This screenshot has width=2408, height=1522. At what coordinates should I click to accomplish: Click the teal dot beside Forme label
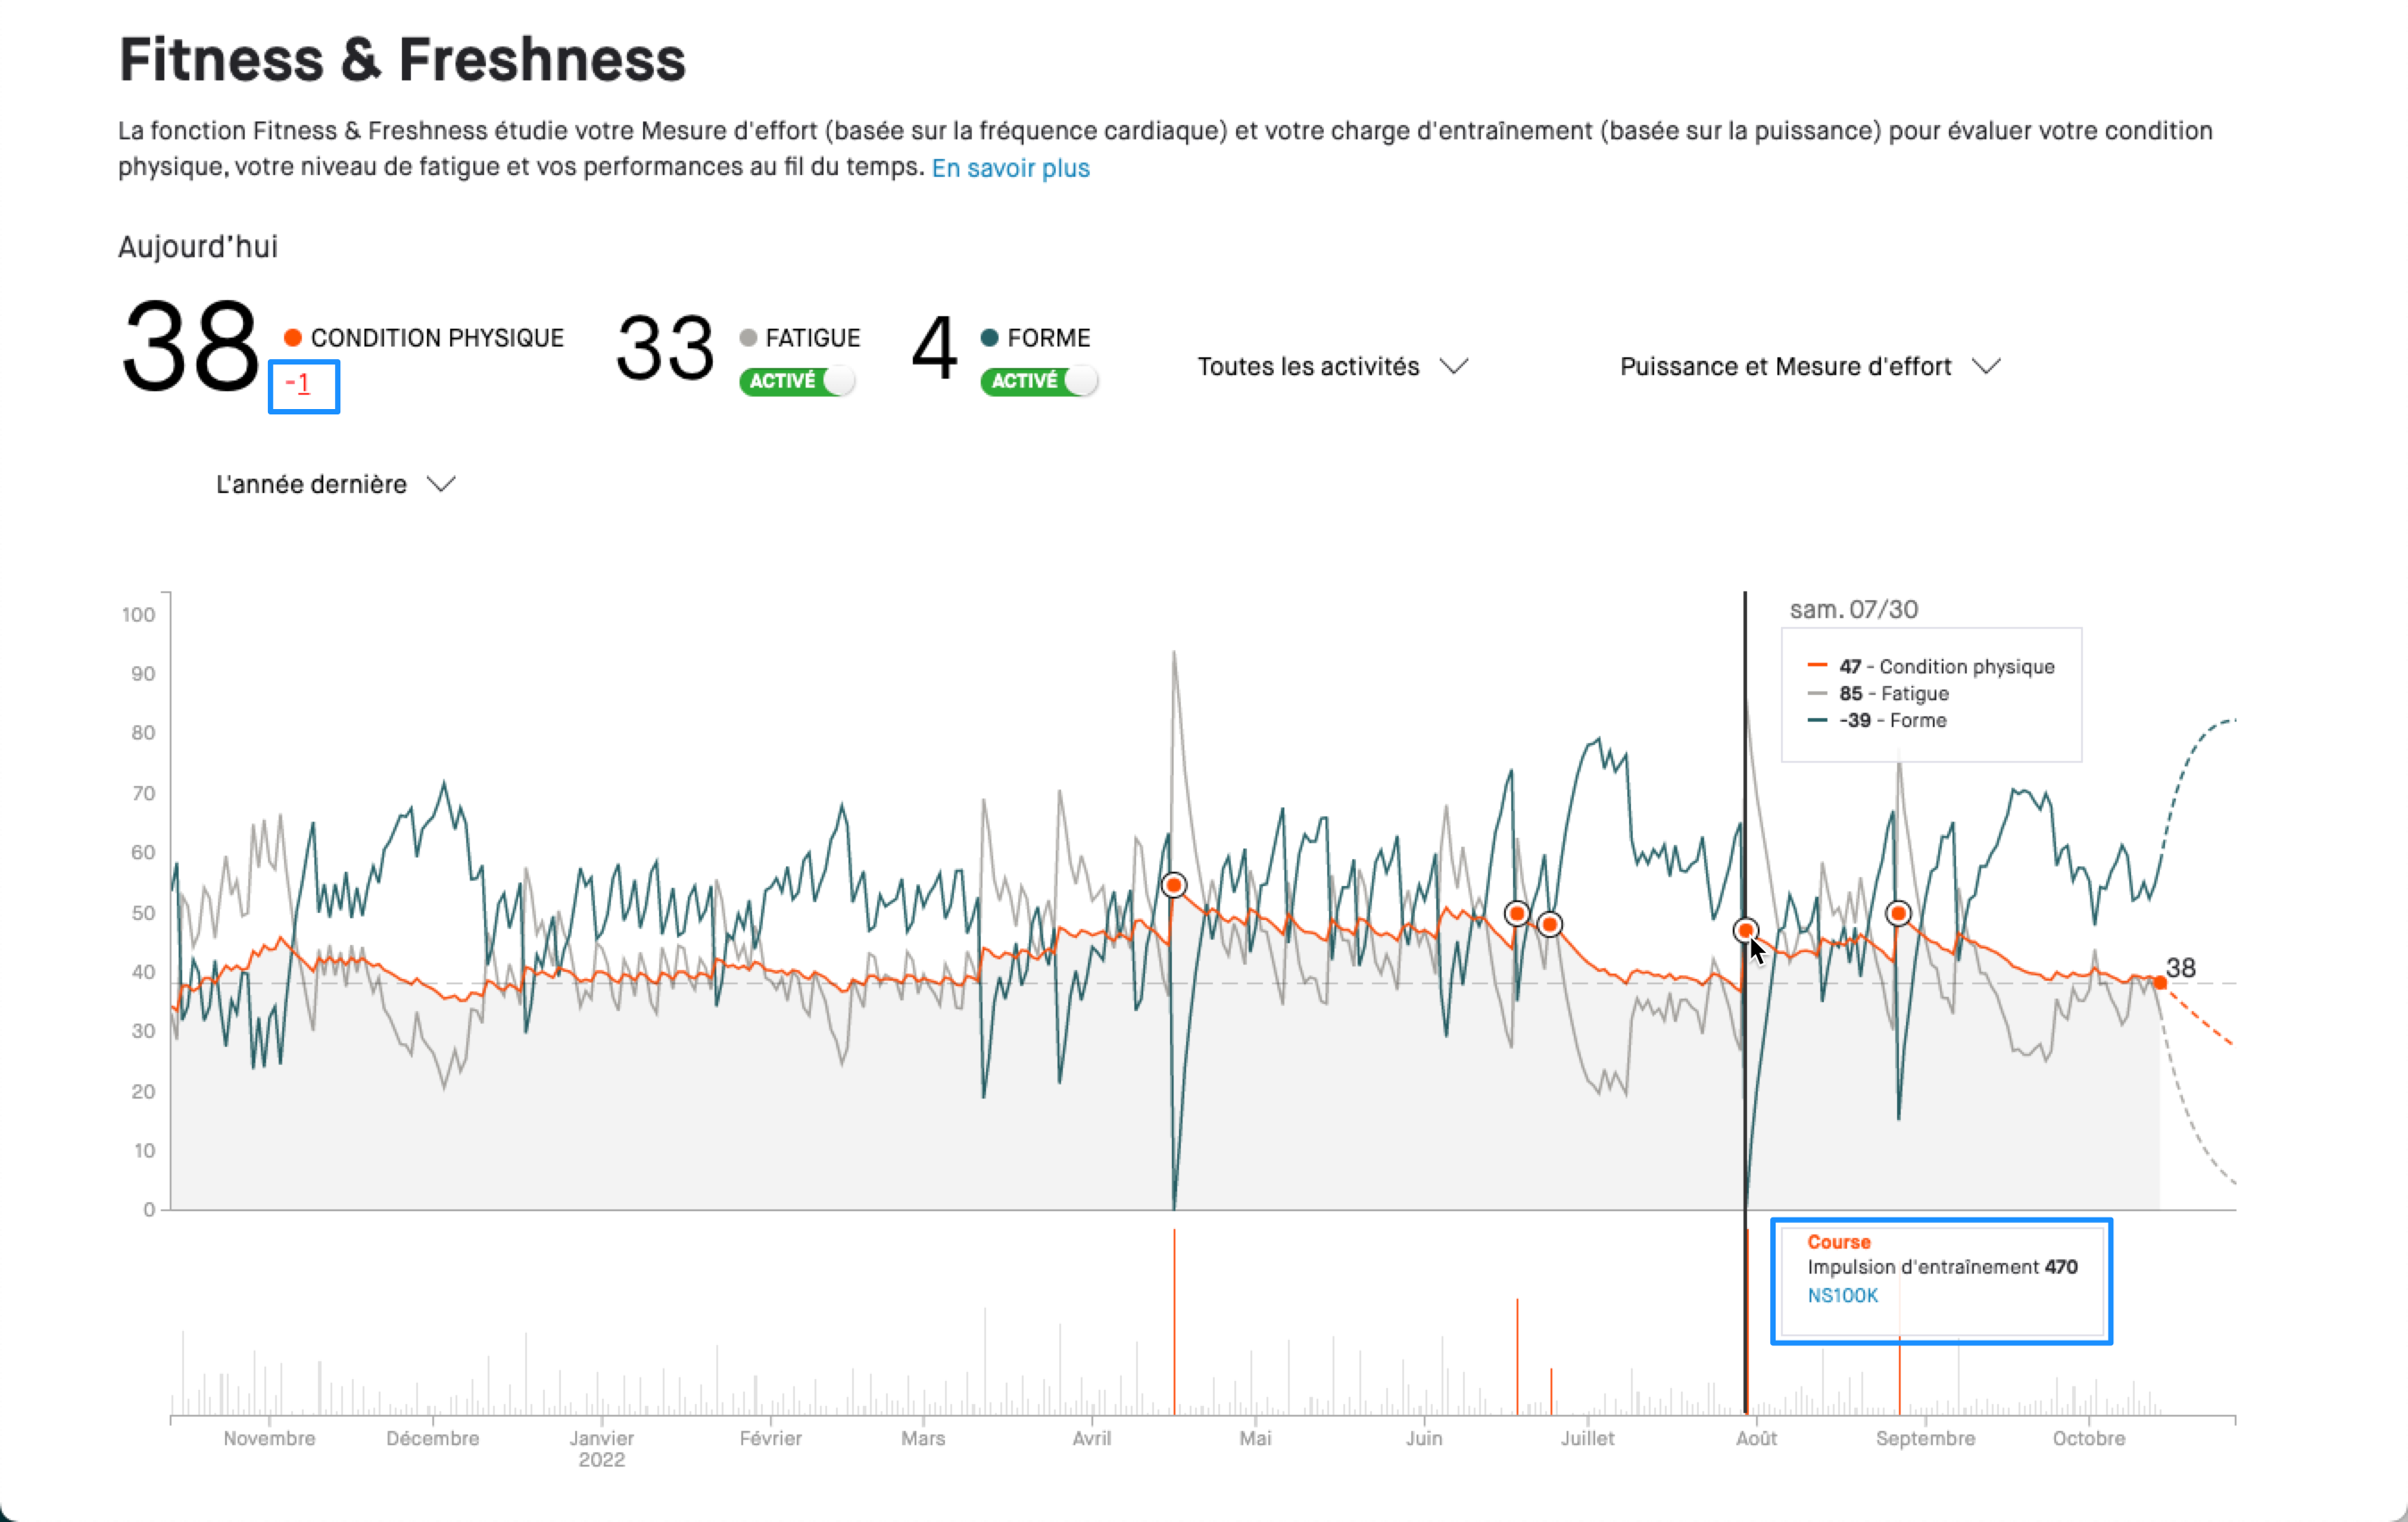(x=990, y=338)
